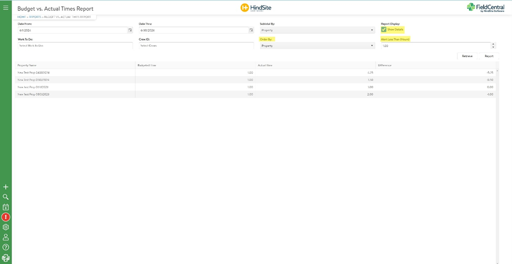Open the Date Thru calendar picker

pos(251,30)
